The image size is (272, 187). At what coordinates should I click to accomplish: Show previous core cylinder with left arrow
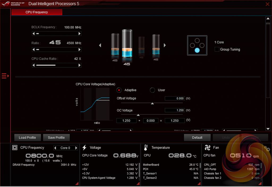pyautogui.click(x=100, y=45)
